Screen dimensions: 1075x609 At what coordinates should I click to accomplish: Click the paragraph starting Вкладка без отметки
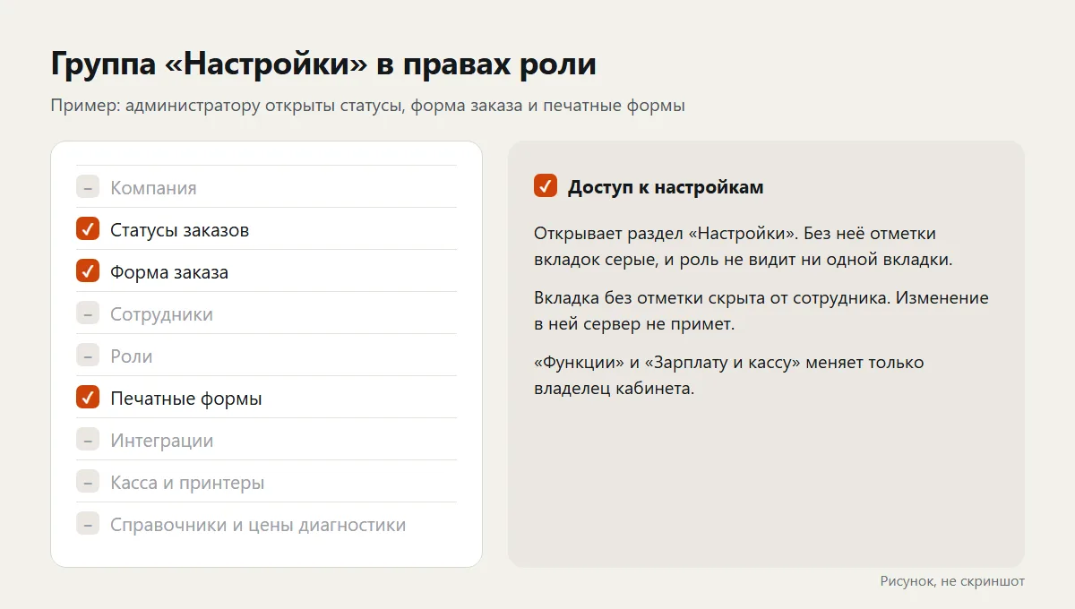point(761,311)
